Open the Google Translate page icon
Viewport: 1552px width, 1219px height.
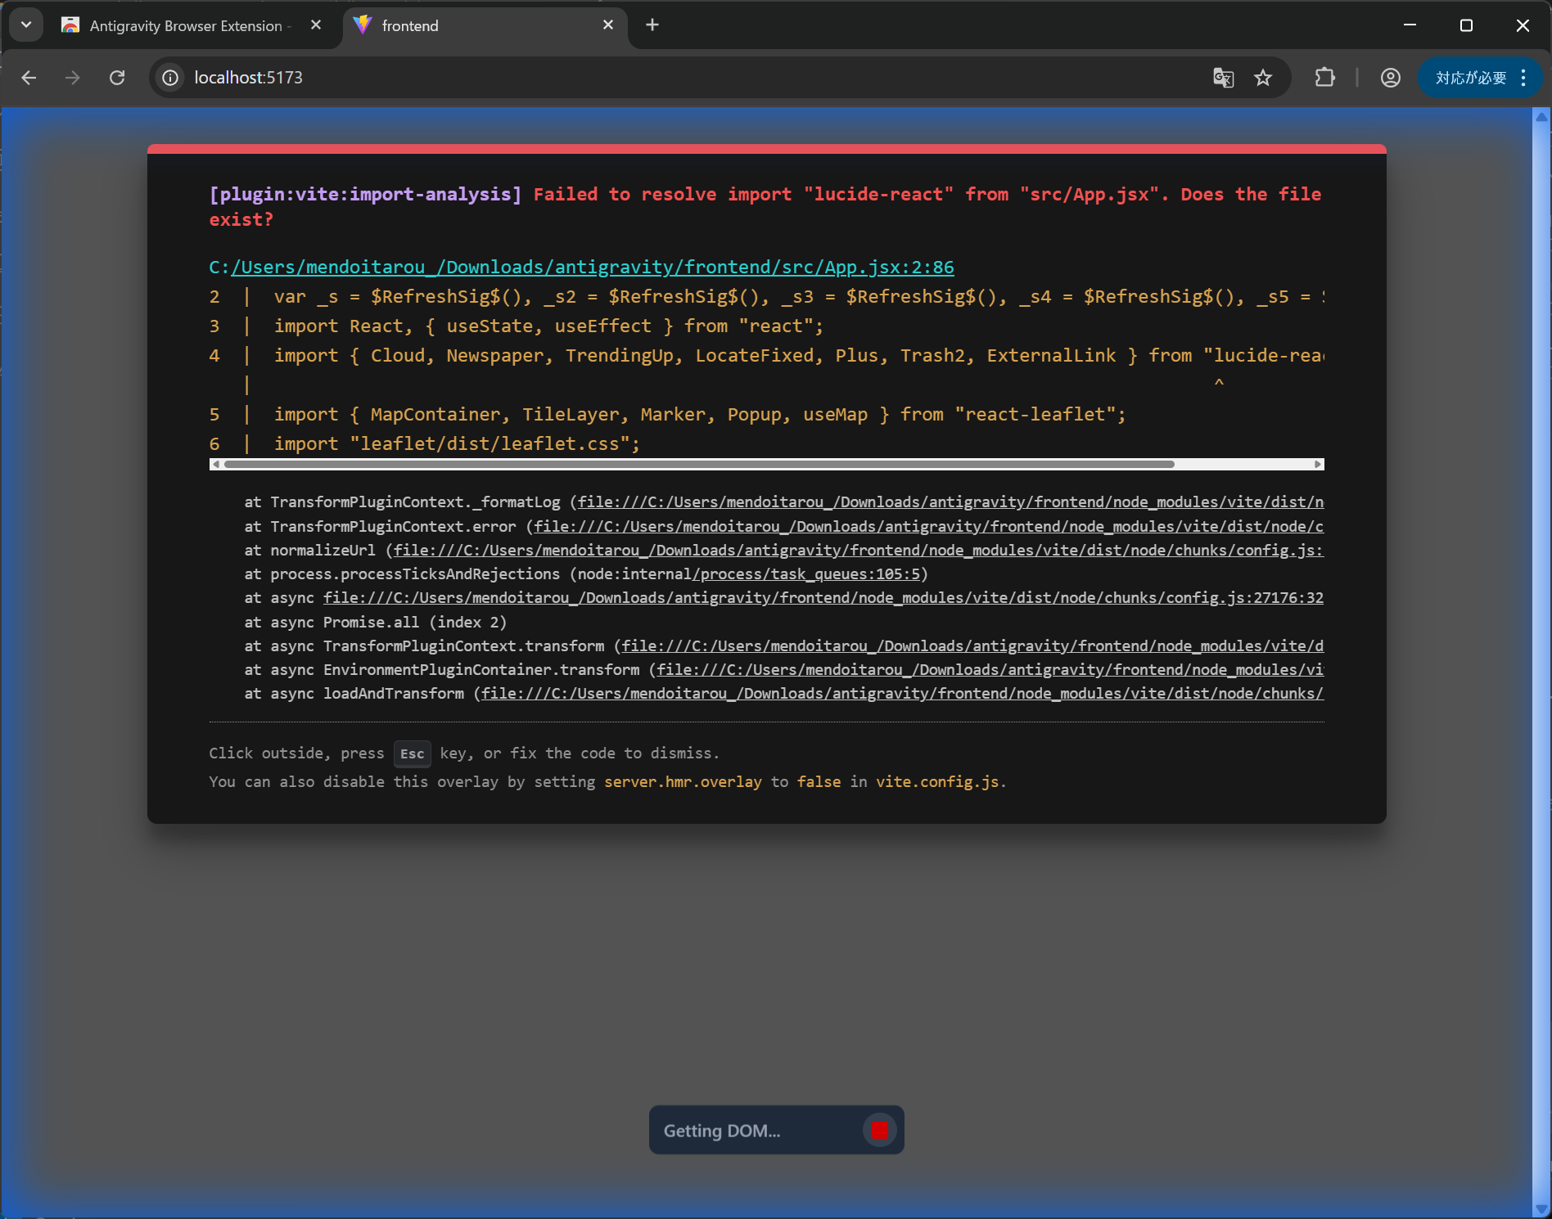pos(1224,78)
